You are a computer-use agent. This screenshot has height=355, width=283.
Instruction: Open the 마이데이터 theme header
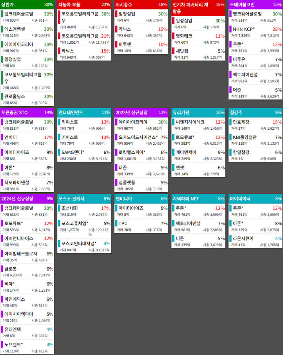pos(256,199)
